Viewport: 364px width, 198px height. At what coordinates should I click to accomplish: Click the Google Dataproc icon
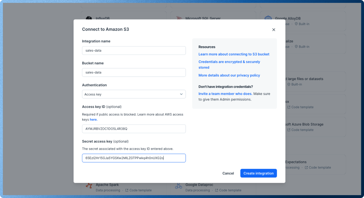click(179, 186)
